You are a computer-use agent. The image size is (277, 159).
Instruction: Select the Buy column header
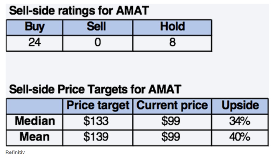[x=34, y=27]
